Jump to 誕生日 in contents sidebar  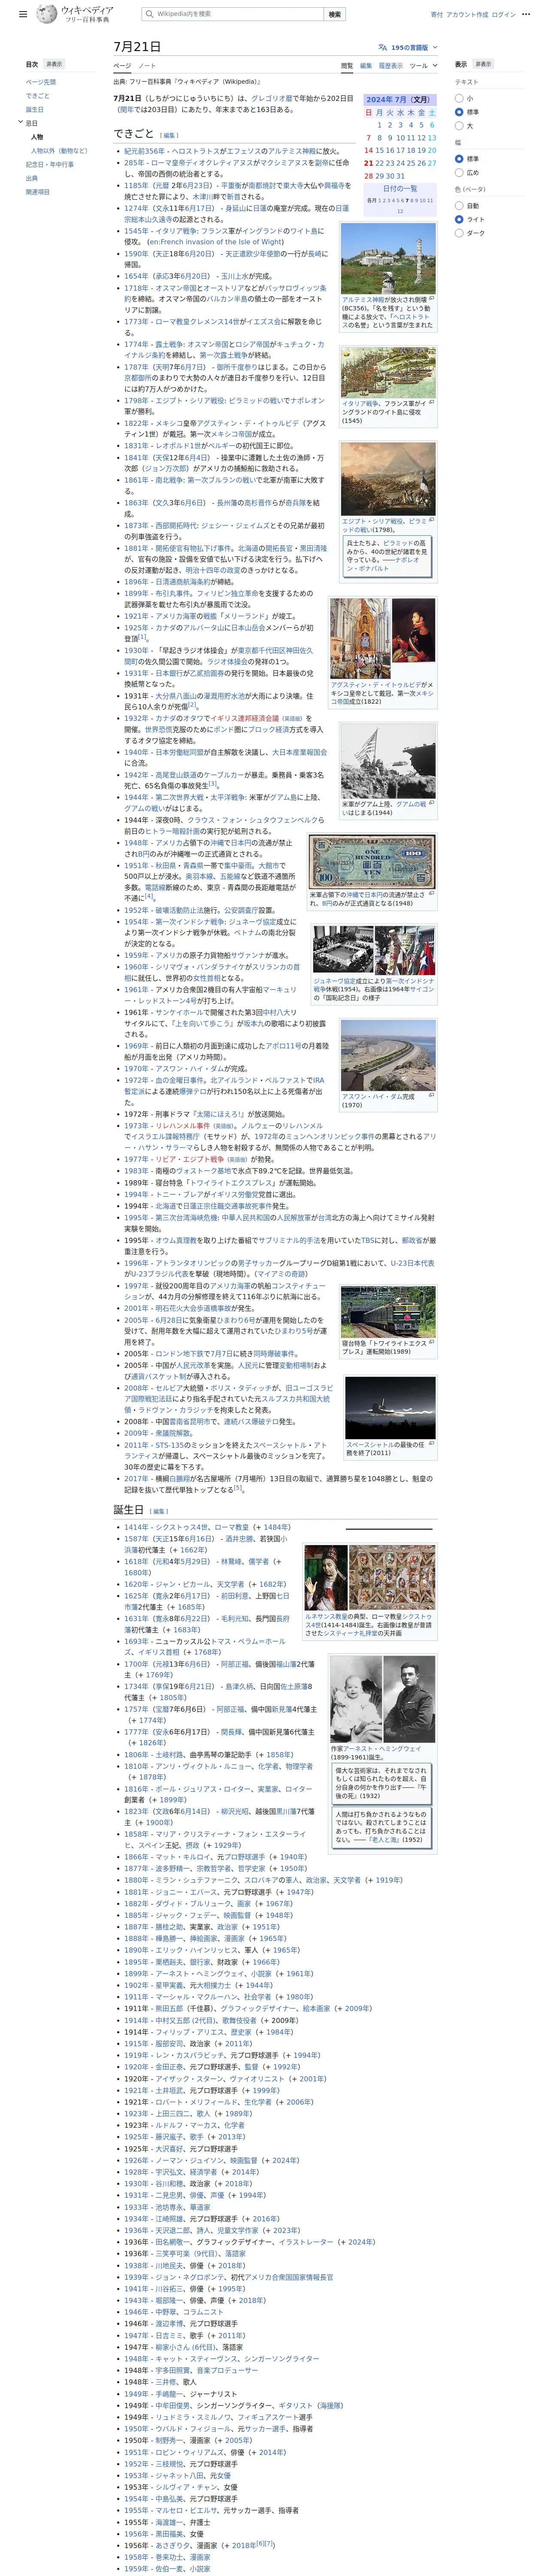35,110
